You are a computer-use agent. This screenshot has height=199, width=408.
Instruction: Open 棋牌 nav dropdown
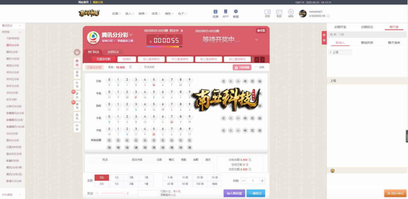pos(143,14)
